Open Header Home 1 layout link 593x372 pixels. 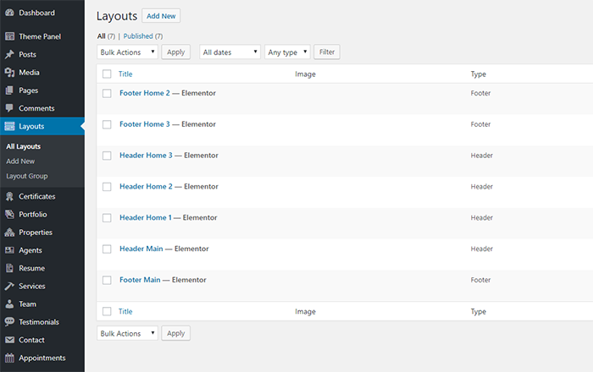tap(146, 217)
